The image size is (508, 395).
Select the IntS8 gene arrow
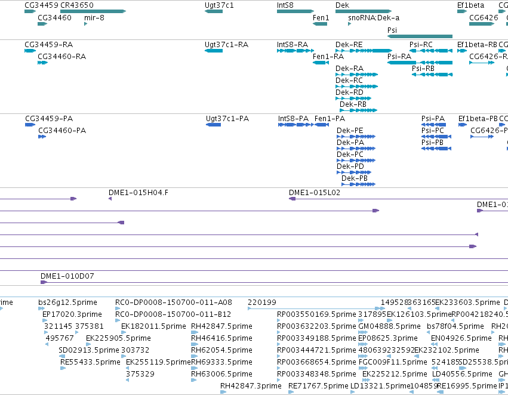tap(295, 11)
